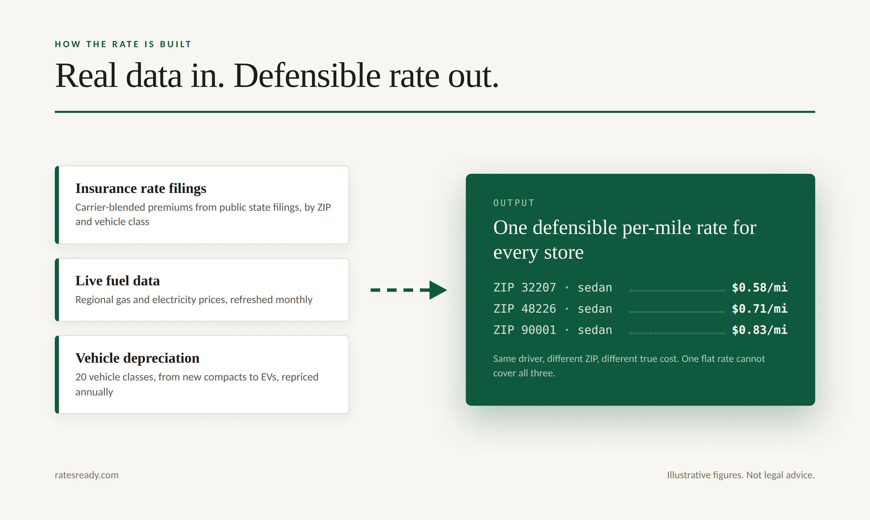The image size is (870, 520).
Task: Click the 'Carrier-blended premiums' description text
Action: [x=203, y=214]
